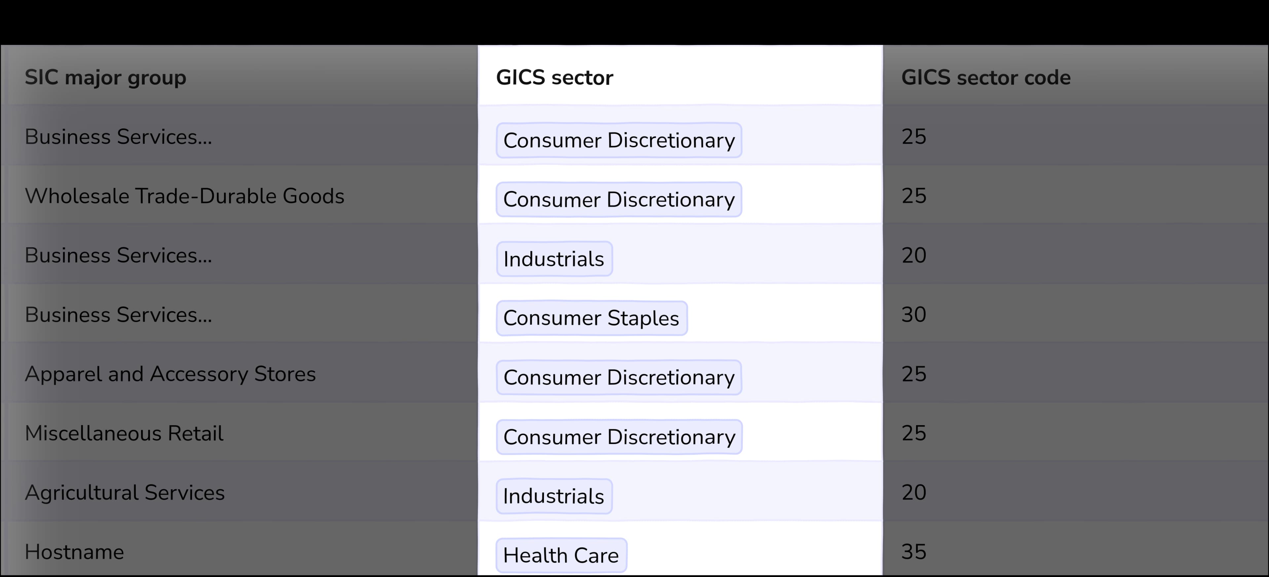Select the Wholesale Trade-Durable Goods cell
Screen dimensions: 1269x577
pyautogui.click(x=185, y=196)
